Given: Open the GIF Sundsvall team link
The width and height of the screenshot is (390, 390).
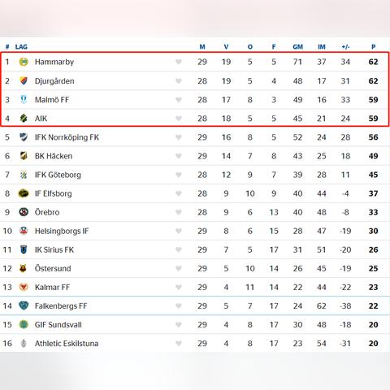Looking at the screenshot, I should [58, 325].
